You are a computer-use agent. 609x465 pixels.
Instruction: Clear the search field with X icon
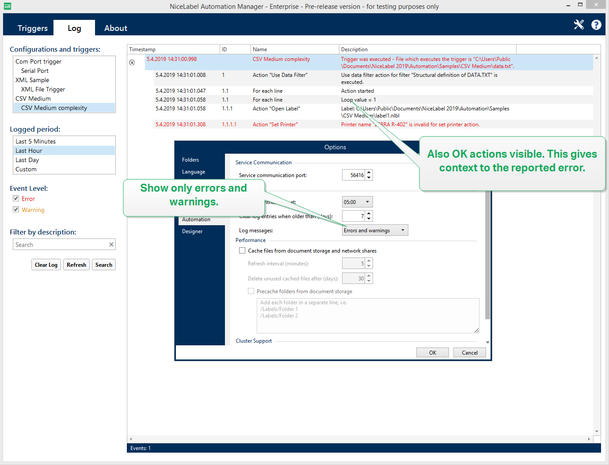click(111, 244)
